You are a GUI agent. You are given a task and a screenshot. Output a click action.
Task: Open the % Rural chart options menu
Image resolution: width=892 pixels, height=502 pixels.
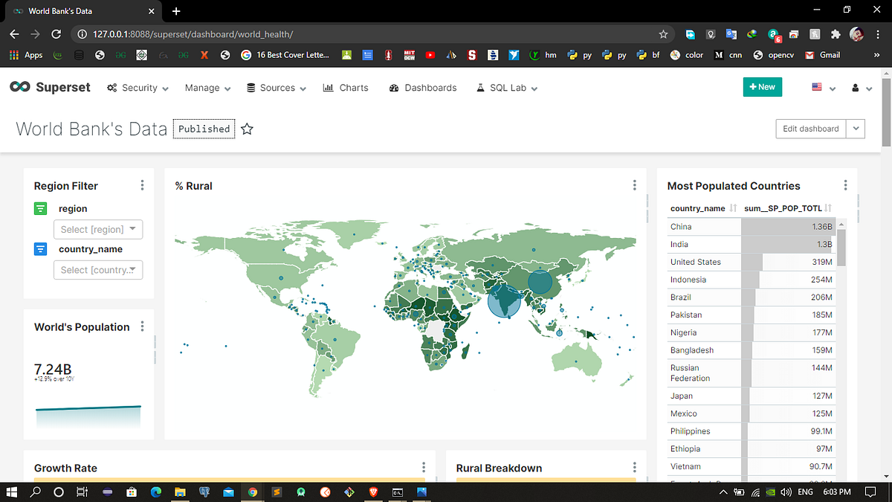click(x=634, y=185)
